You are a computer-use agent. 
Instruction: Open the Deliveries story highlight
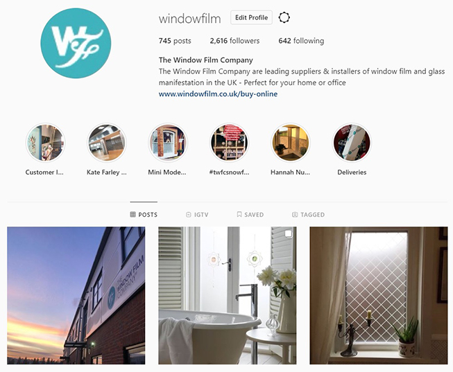[352, 143]
